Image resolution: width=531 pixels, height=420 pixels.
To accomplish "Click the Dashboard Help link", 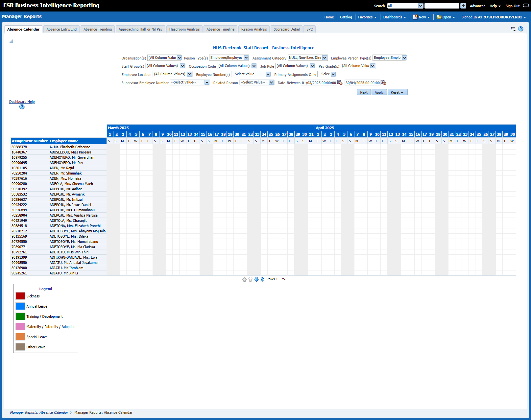I will [x=22, y=102].
